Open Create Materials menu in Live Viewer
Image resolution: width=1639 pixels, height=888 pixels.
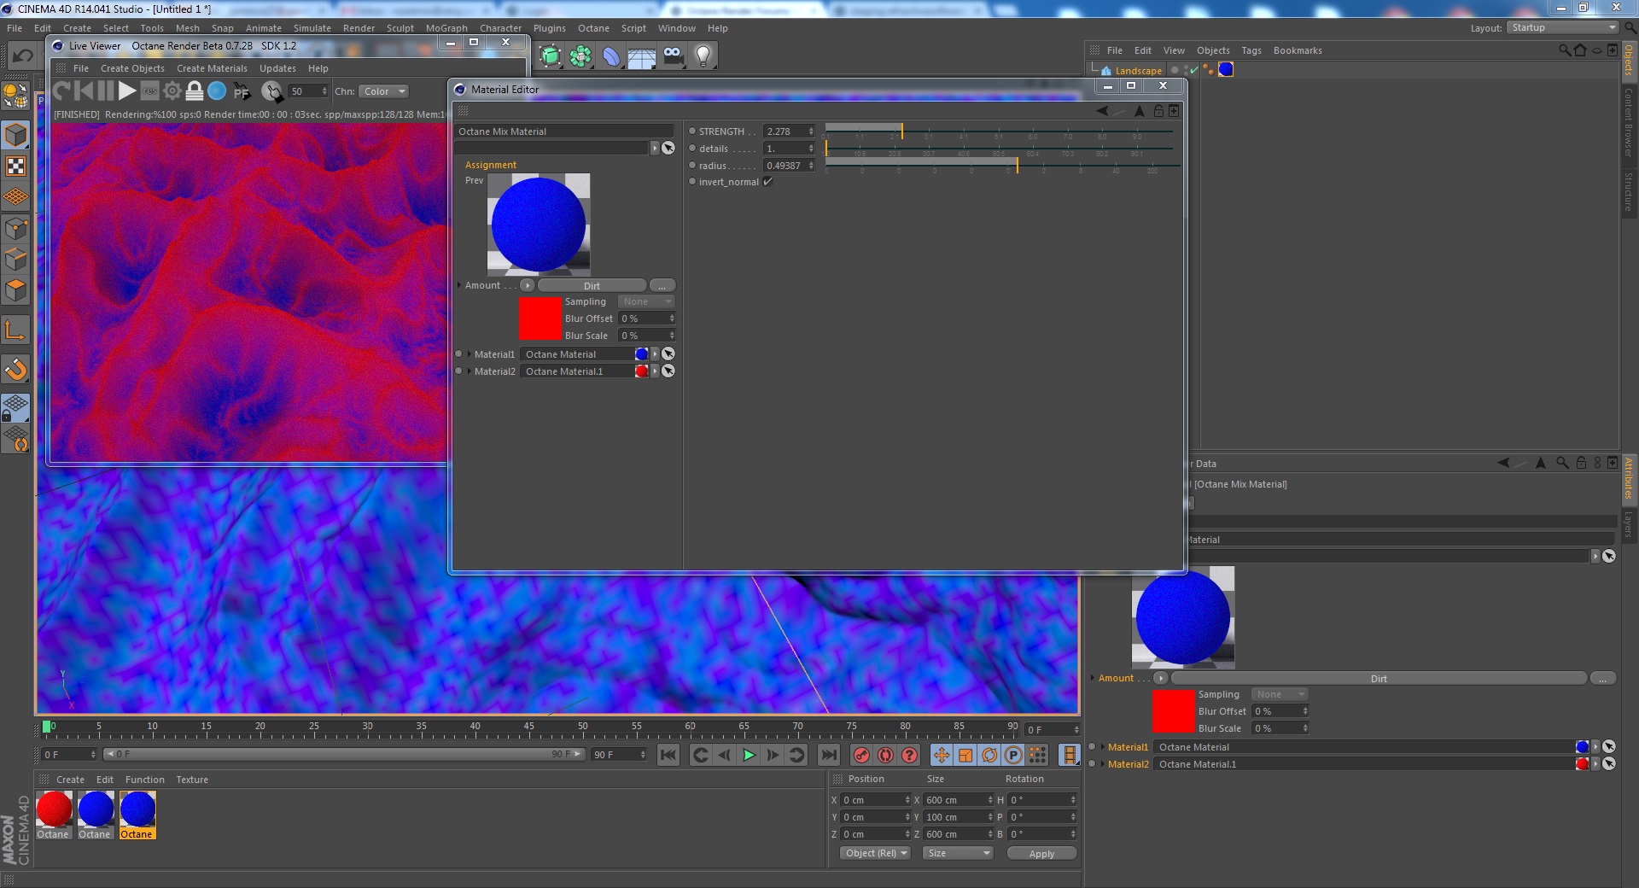(212, 68)
